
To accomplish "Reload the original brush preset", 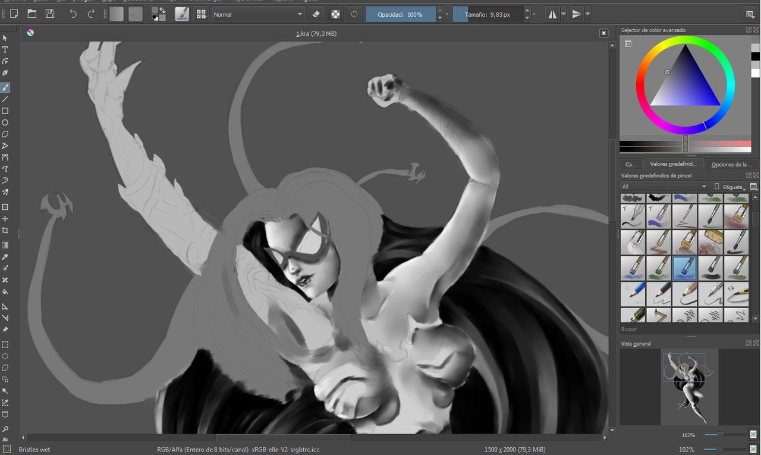I will point(354,14).
